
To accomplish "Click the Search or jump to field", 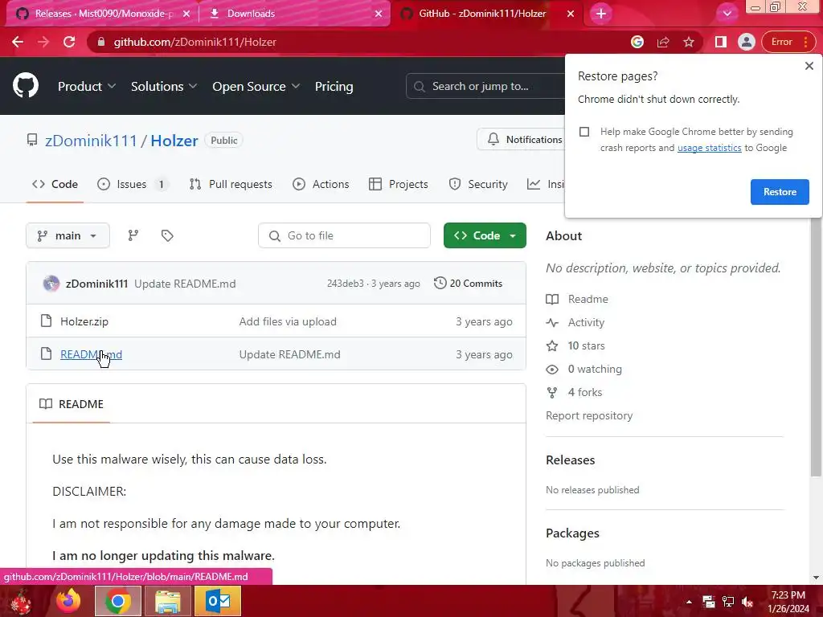I will point(485,87).
